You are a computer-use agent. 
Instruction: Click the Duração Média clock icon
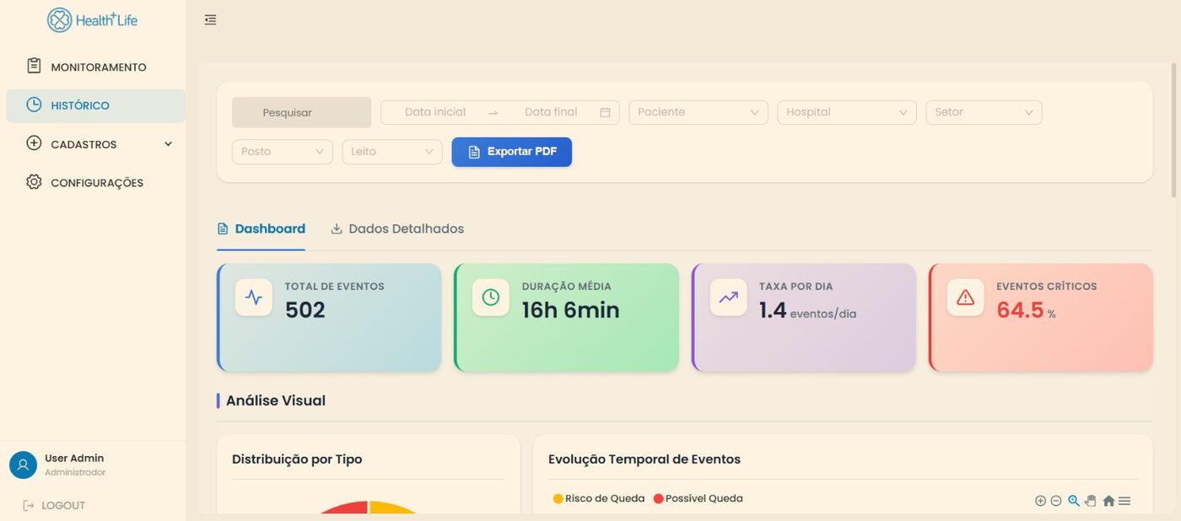click(x=491, y=297)
